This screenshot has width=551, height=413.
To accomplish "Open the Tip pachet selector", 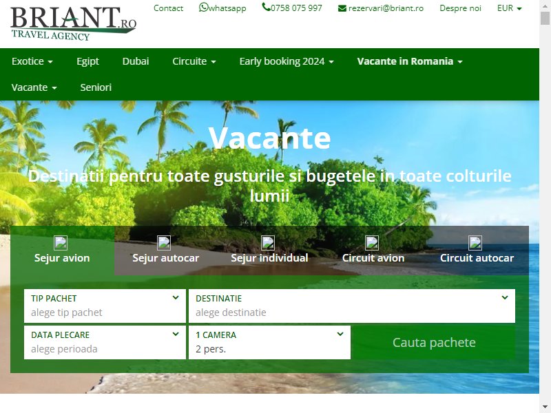I will coord(105,306).
